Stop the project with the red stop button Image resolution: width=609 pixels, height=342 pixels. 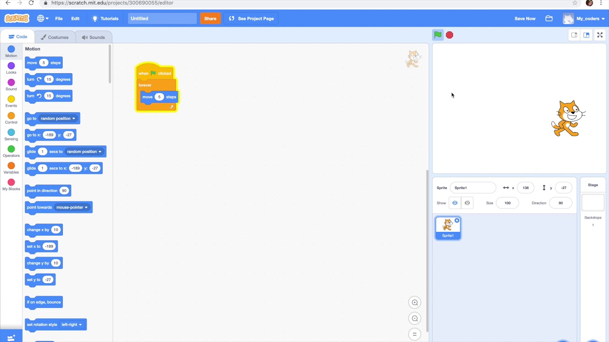pos(450,35)
